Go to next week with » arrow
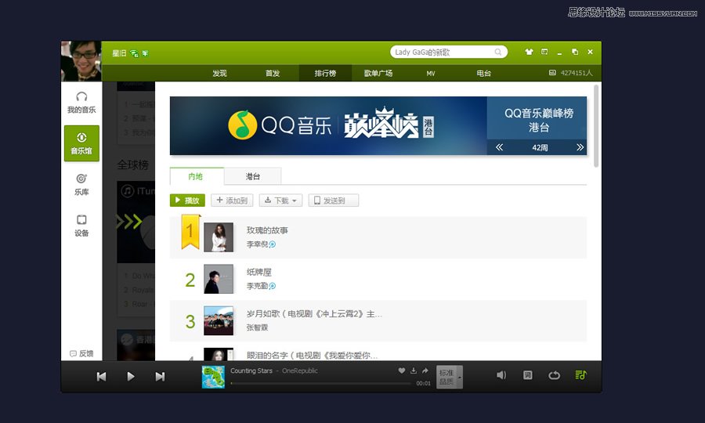705x423 pixels. coord(580,147)
